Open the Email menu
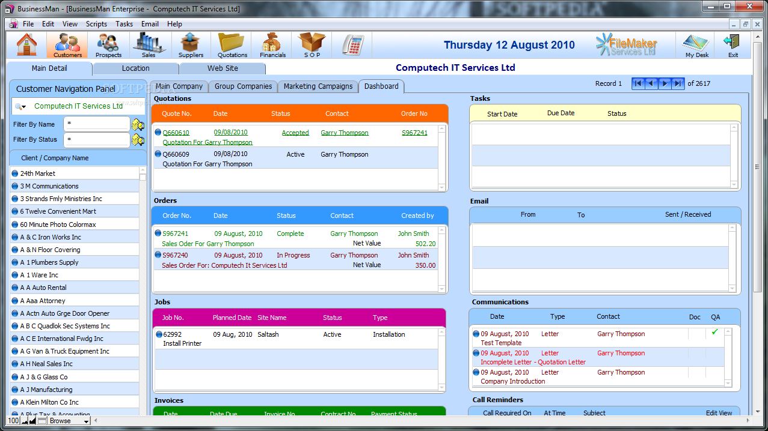Image resolution: width=768 pixels, height=431 pixels. point(150,24)
